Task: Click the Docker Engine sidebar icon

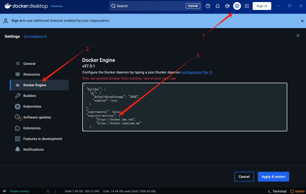Action: tap(18, 85)
